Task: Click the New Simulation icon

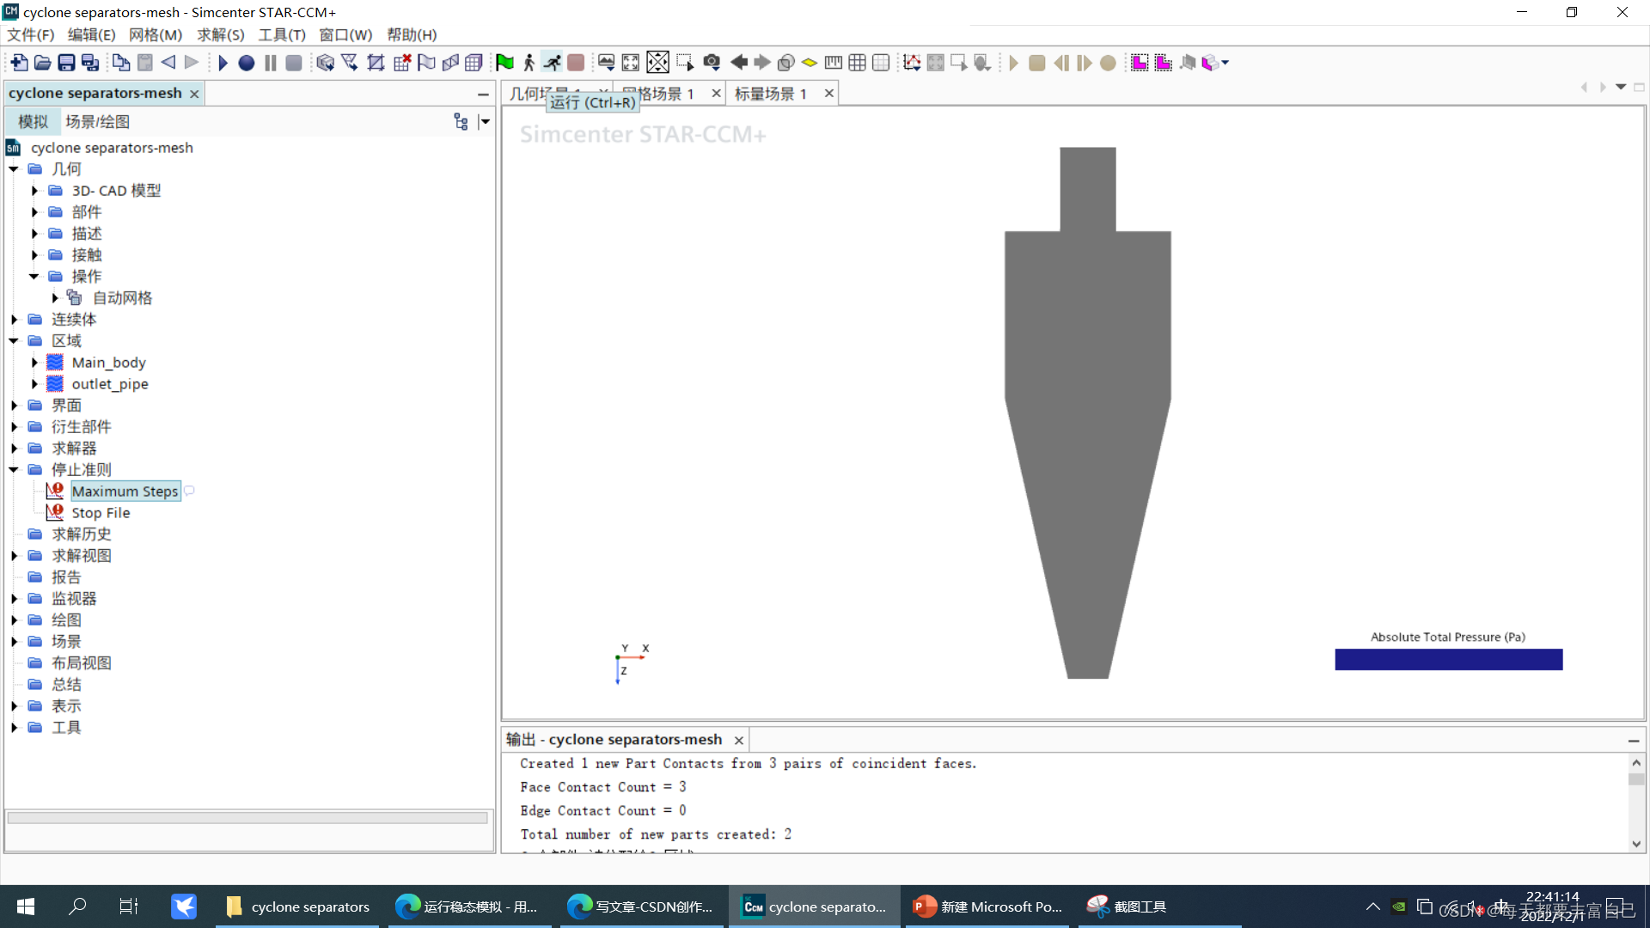Action: pos(19,63)
